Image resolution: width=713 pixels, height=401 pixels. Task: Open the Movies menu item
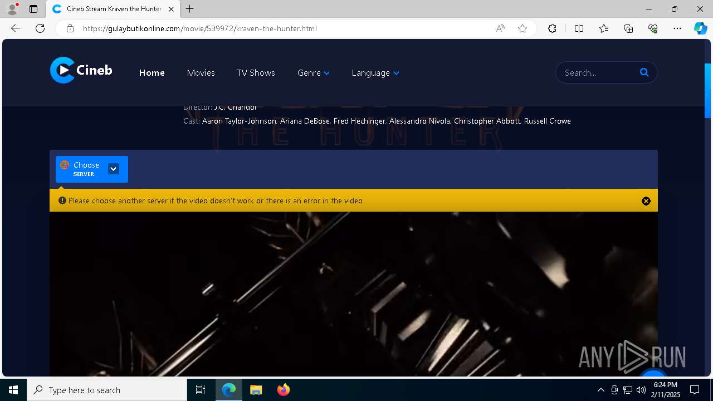(201, 73)
